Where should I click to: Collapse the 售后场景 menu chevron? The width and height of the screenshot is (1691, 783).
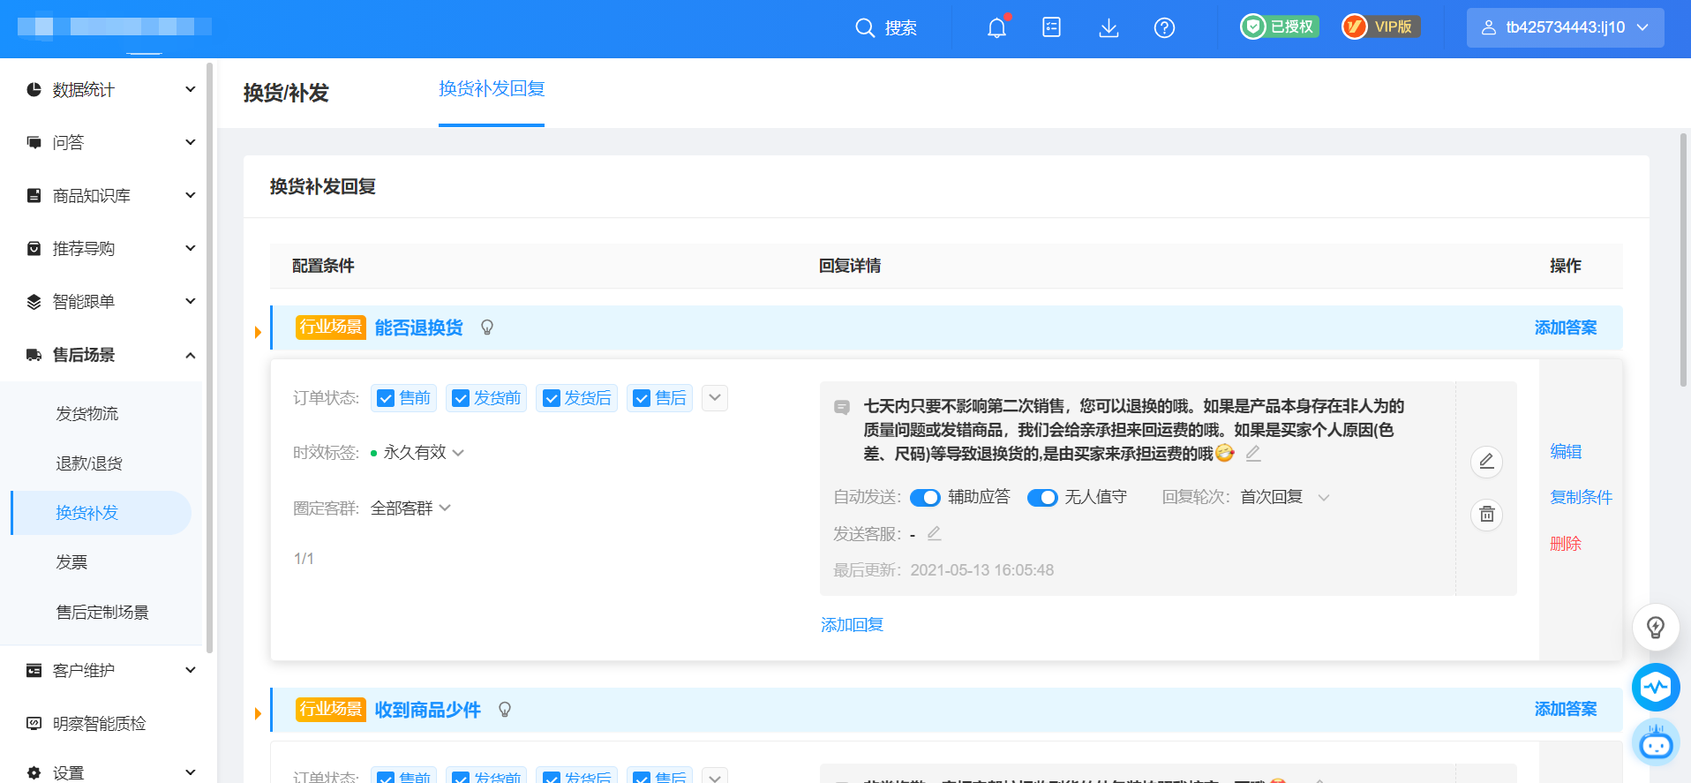(190, 355)
